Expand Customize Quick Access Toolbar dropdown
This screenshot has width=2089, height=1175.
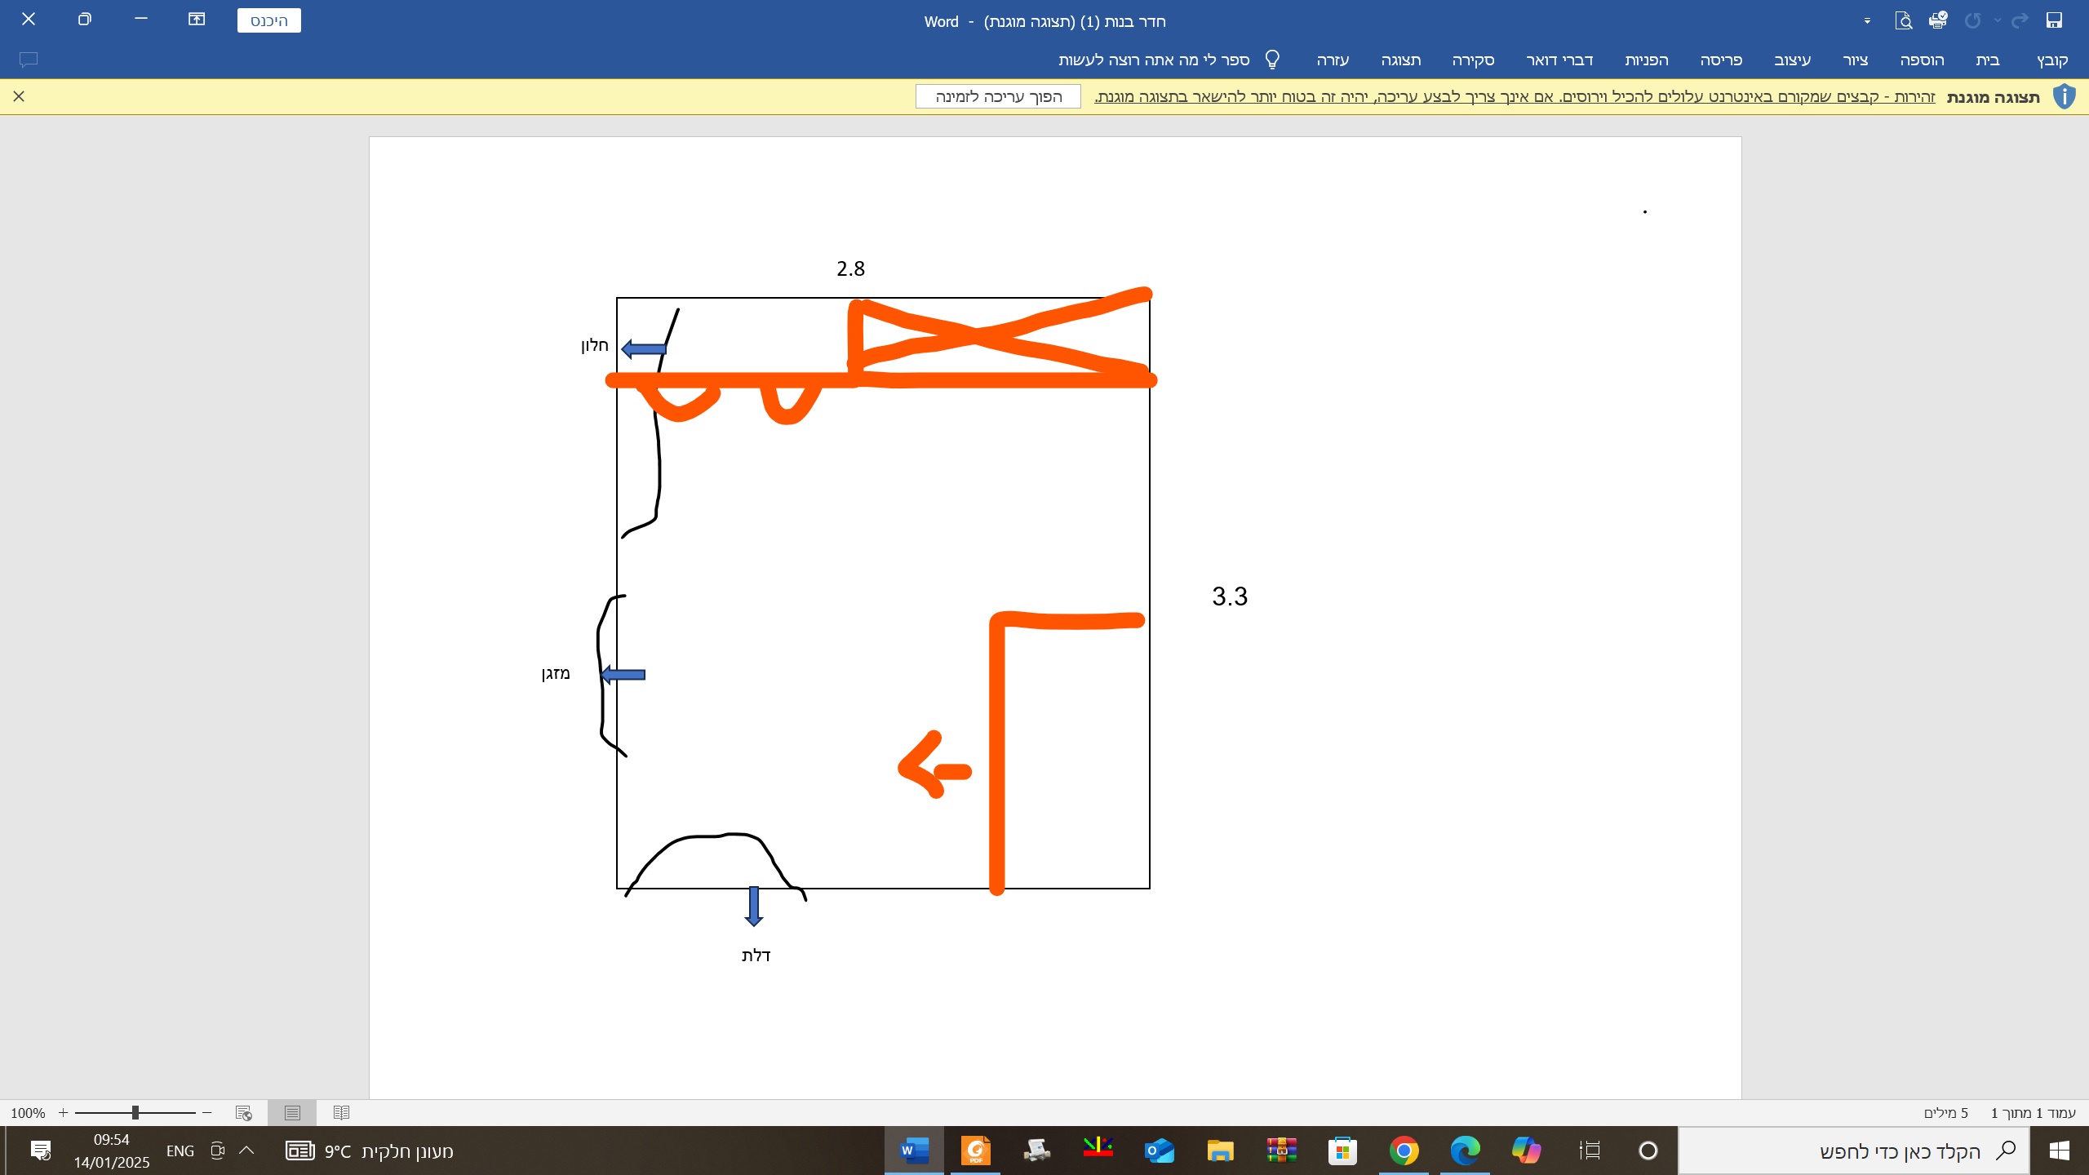pos(1867,21)
